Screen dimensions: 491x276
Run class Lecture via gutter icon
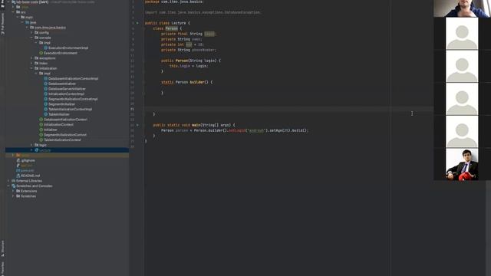(x=137, y=23)
